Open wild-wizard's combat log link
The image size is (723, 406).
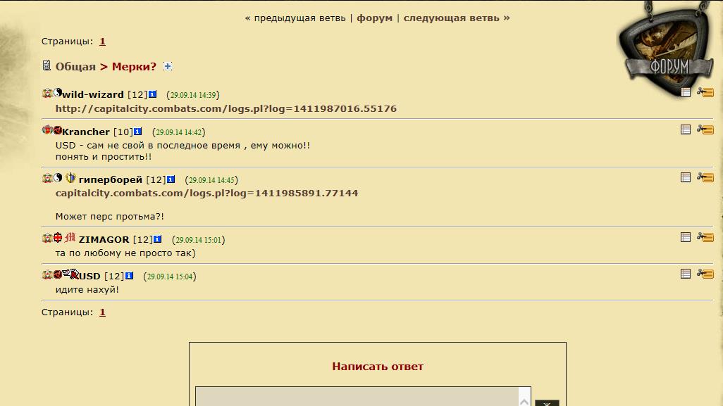[x=226, y=108]
